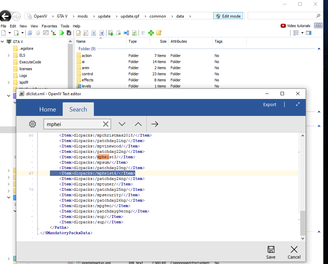
Task: Switch to the Home tab
Action: click(x=47, y=109)
